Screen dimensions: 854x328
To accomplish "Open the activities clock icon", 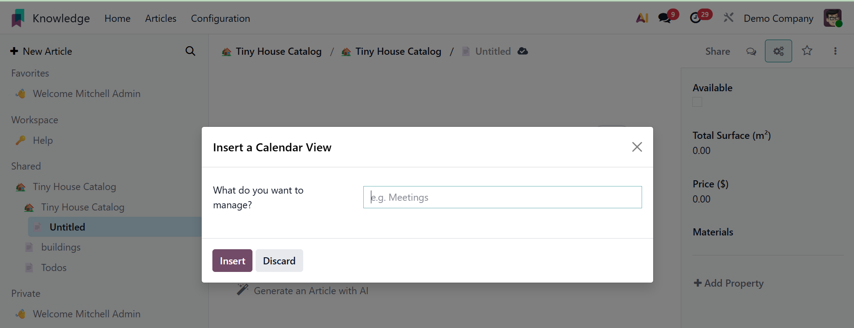I will [x=695, y=18].
